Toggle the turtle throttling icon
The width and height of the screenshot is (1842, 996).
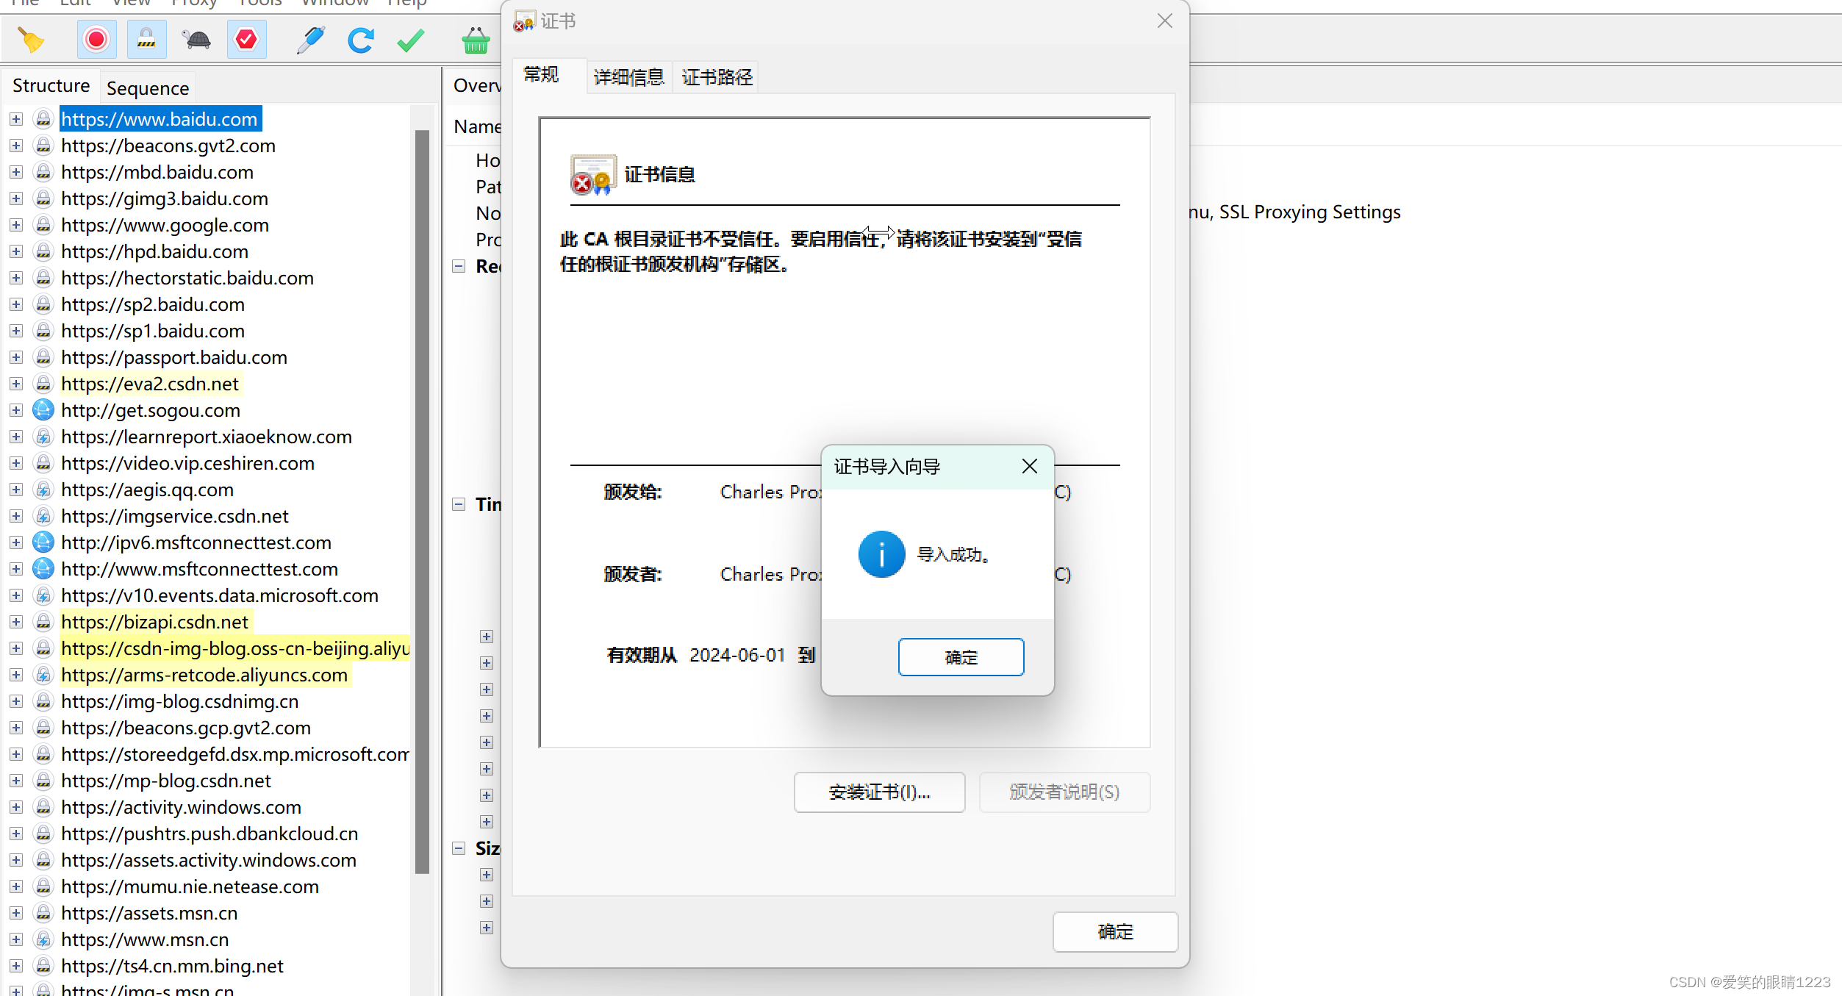coord(196,40)
